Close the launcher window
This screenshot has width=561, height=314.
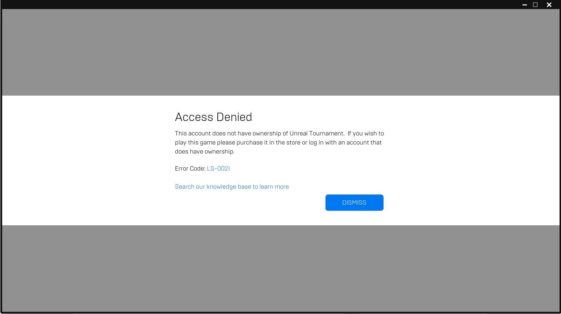pos(549,5)
